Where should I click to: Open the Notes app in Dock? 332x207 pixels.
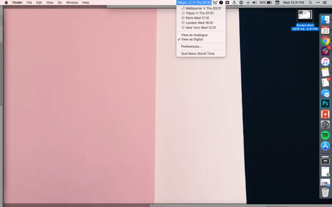(x=325, y=72)
